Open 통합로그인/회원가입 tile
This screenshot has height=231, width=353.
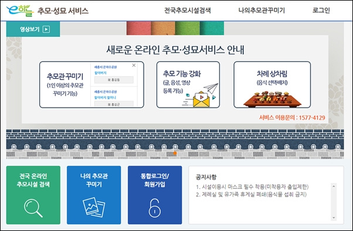[155, 195]
